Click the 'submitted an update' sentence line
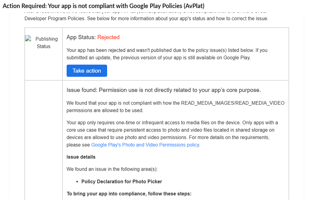 tap(158, 57)
